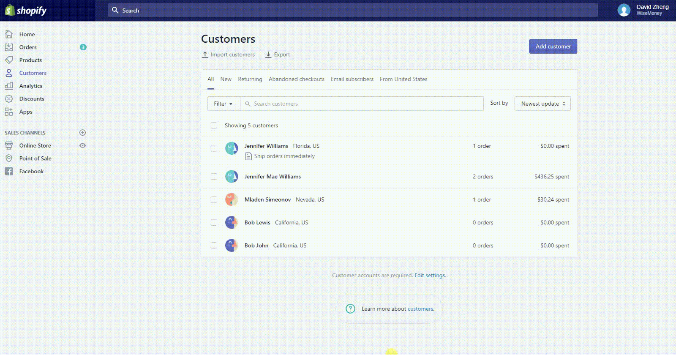The image size is (676, 355).
Task: Click the Ship orders immediately note
Action: tap(284, 156)
